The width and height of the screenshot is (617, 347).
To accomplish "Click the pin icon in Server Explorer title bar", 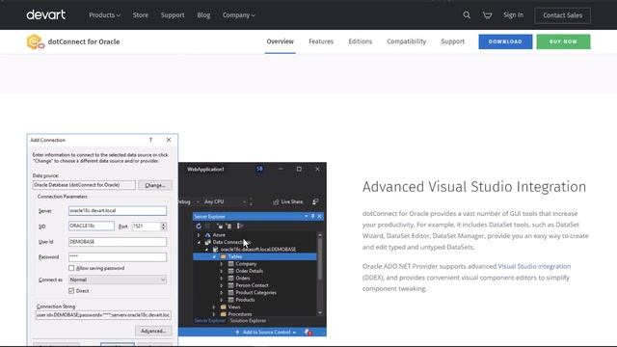I will 312,216.
